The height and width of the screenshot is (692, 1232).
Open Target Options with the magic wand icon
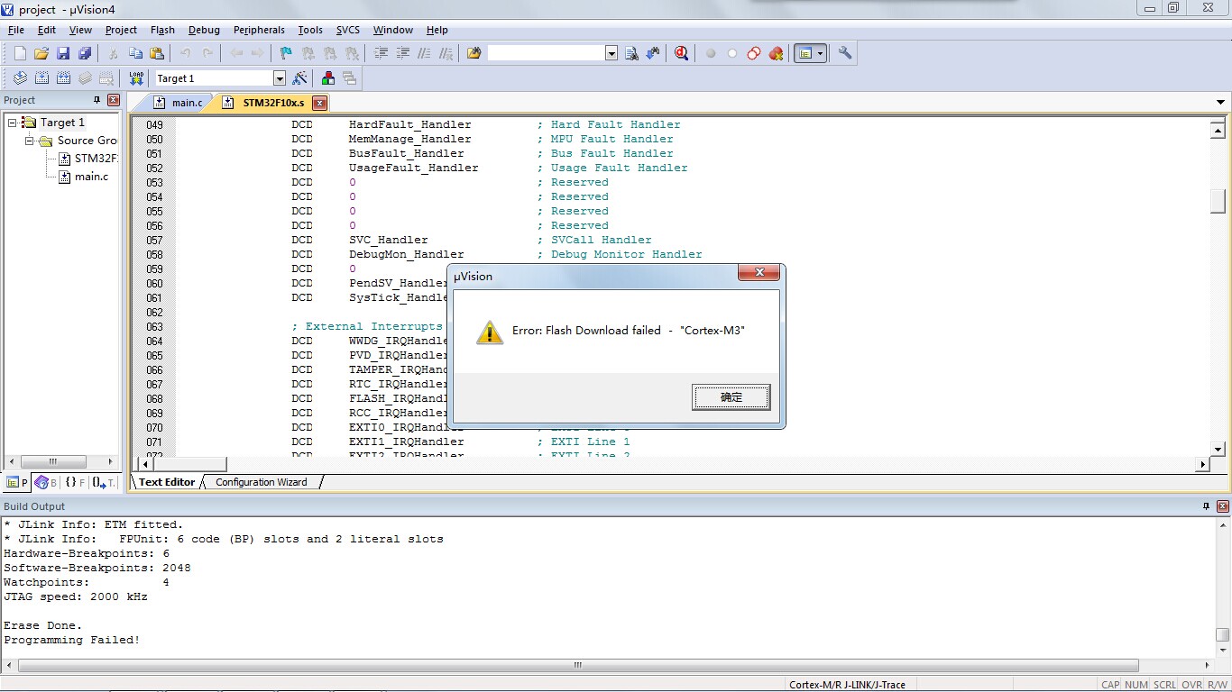[x=300, y=78]
